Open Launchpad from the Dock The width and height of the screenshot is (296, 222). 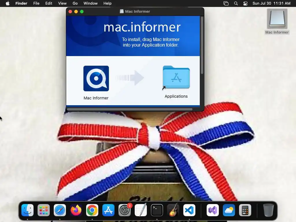click(44, 210)
